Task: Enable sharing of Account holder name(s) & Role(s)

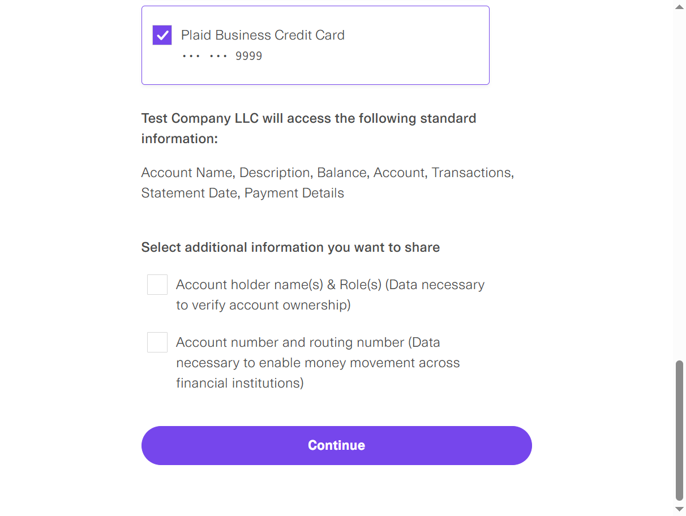Action: click(157, 285)
